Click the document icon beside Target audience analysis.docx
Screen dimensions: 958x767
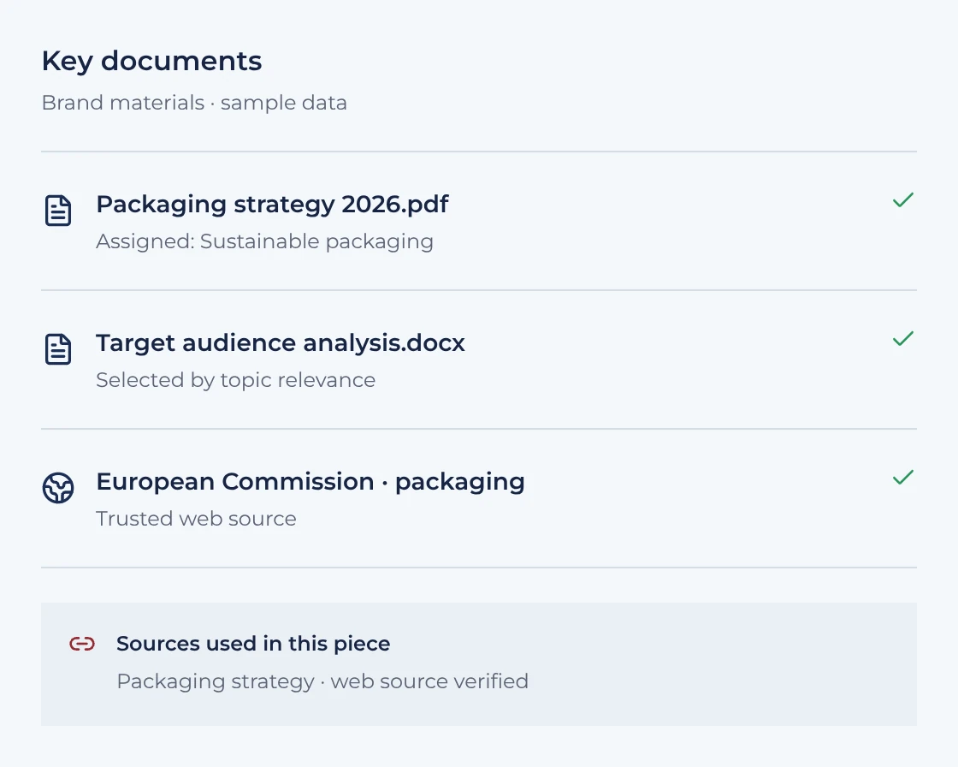pos(58,349)
